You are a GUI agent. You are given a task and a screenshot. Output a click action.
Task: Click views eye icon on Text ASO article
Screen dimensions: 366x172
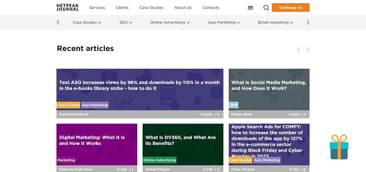pos(202,115)
